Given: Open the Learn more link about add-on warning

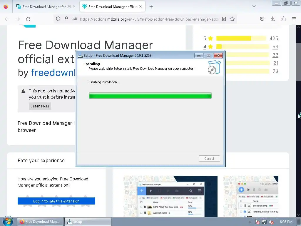Looking at the screenshot, I should [x=40, y=106].
